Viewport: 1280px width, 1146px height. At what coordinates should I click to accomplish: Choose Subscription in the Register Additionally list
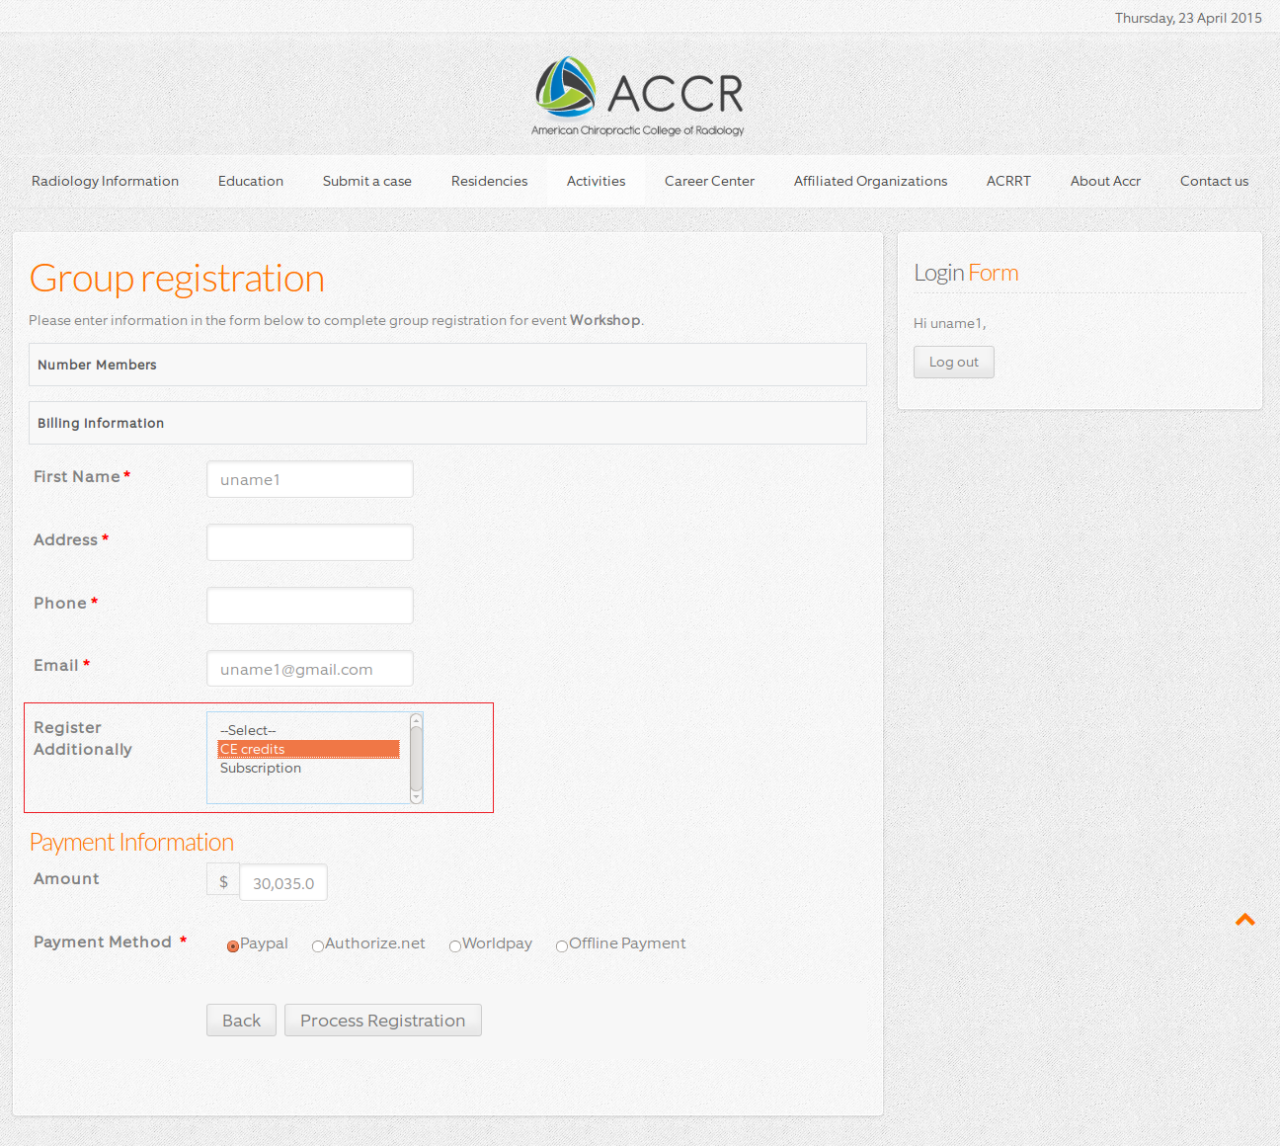click(261, 768)
